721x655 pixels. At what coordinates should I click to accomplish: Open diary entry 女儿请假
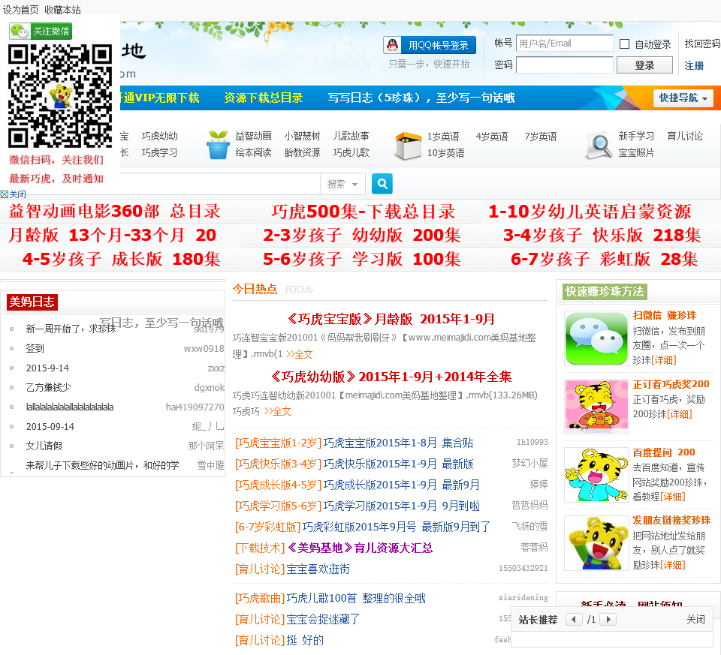(44, 446)
